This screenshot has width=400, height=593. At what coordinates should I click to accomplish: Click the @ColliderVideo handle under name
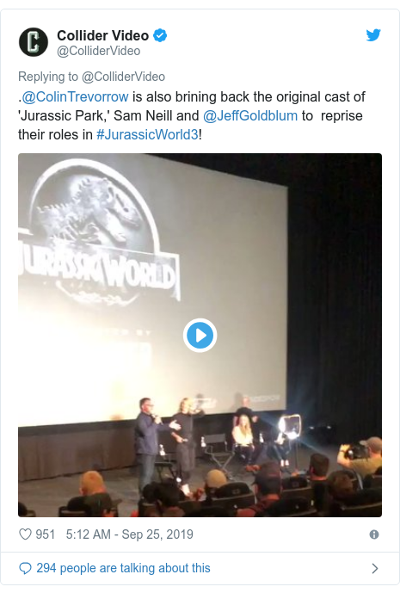[99, 51]
